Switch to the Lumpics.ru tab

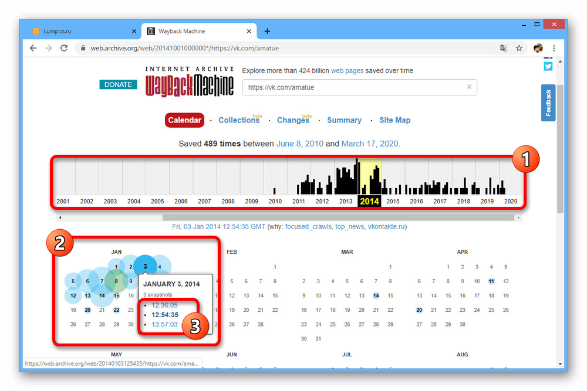(x=83, y=32)
